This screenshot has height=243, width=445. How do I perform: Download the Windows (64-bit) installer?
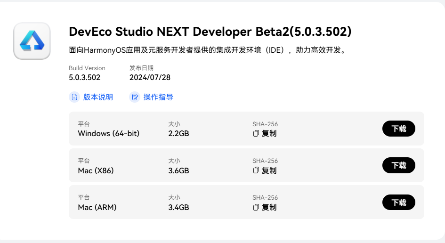(x=398, y=129)
